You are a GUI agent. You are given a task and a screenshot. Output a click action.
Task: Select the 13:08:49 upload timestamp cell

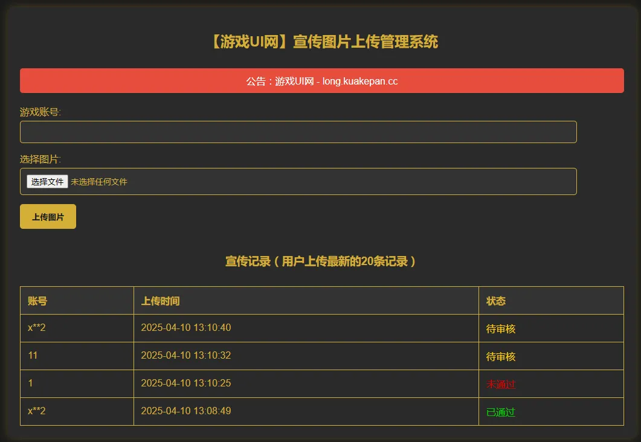[x=185, y=411]
